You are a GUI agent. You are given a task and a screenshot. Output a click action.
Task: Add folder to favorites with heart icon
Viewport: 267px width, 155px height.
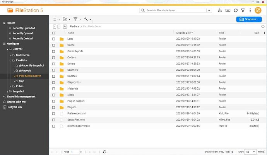(263, 27)
